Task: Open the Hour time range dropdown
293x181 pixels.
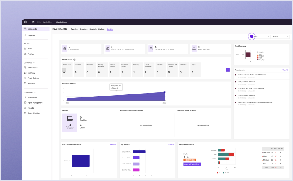Action: tap(260, 37)
